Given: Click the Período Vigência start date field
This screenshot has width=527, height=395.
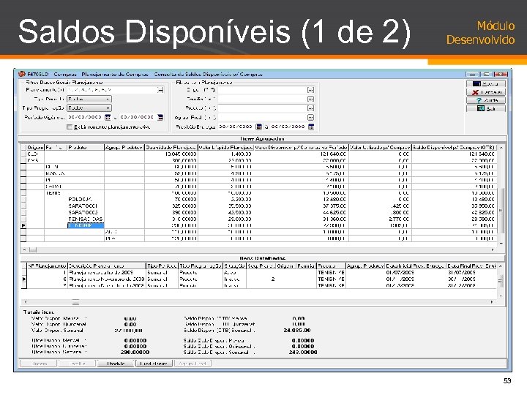Looking at the screenshot, I should (x=86, y=117).
